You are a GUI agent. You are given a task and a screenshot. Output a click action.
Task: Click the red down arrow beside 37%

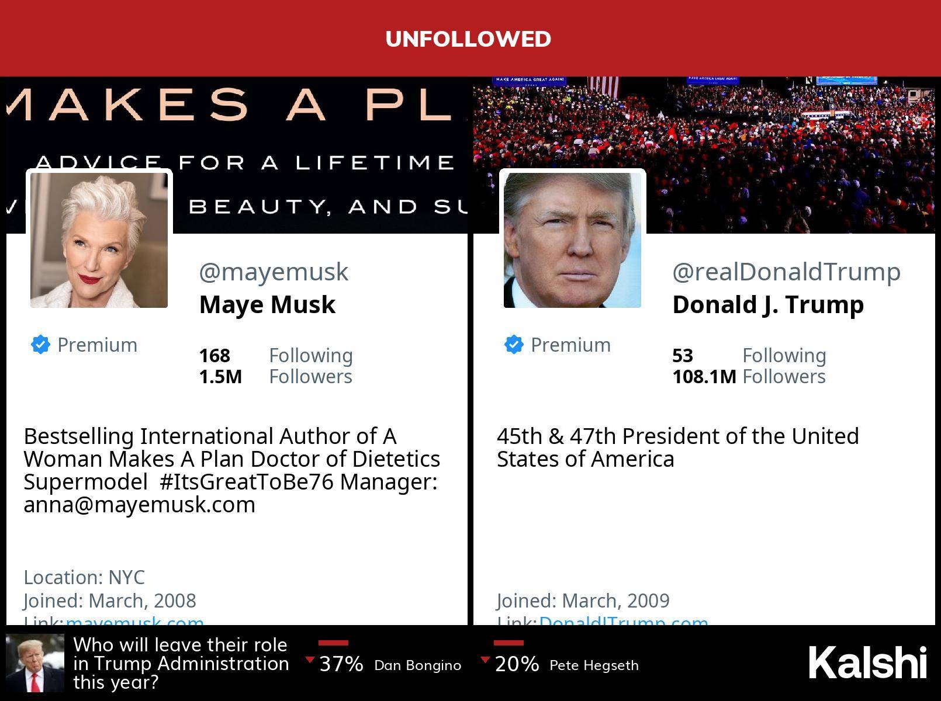tap(310, 660)
